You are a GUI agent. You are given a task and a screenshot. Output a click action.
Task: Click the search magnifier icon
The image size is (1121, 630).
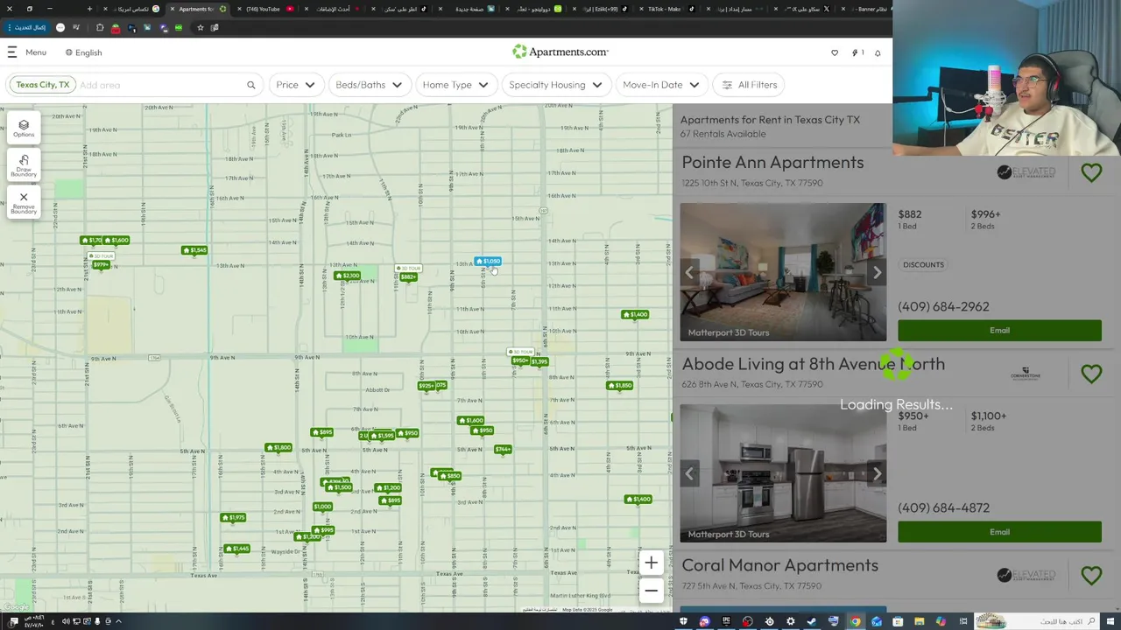click(251, 85)
